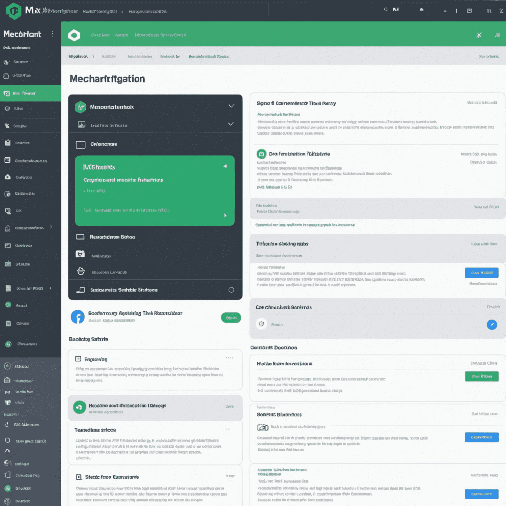
Task: Click the green hexagon logo at top-left
Action: pyautogui.click(x=14, y=11)
